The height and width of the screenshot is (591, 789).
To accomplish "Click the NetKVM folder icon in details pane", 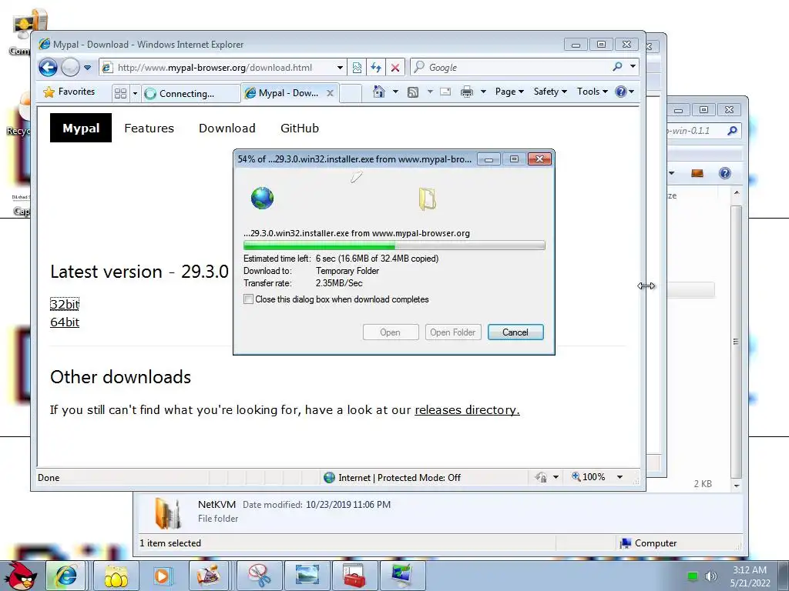I will click(x=167, y=513).
